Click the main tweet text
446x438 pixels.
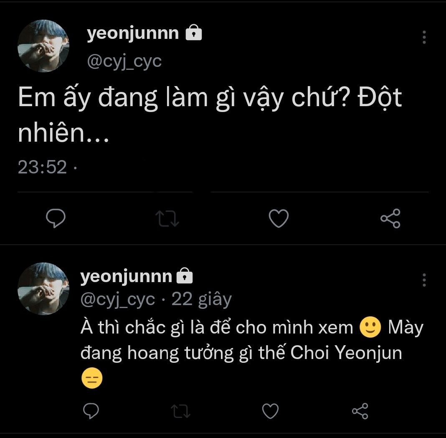point(209,113)
